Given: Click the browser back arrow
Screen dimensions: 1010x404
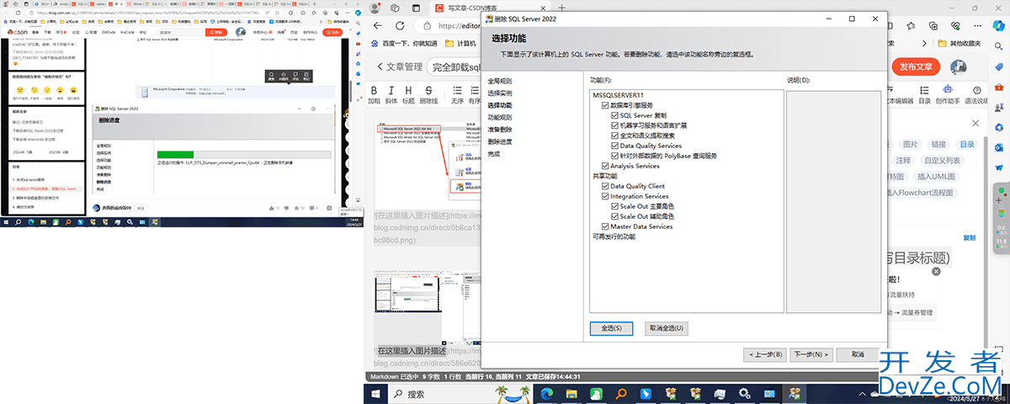Looking at the screenshot, I should [x=378, y=25].
